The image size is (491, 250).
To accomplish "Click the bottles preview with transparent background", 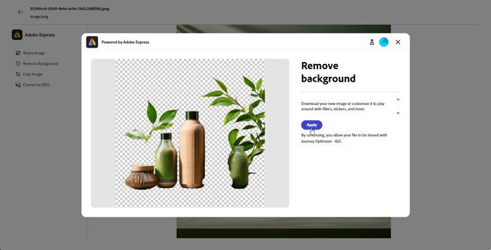I will [x=190, y=133].
